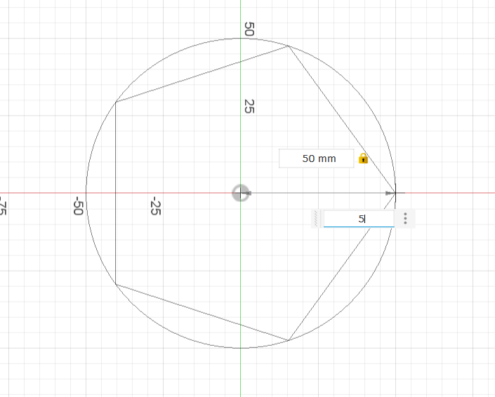This screenshot has width=495, height=397.
Task: Select the polygon's upper-left vertex
Action: pyautogui.click(x=116, y=102)
